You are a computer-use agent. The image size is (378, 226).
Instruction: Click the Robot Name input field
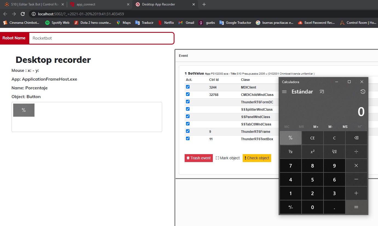101,38
